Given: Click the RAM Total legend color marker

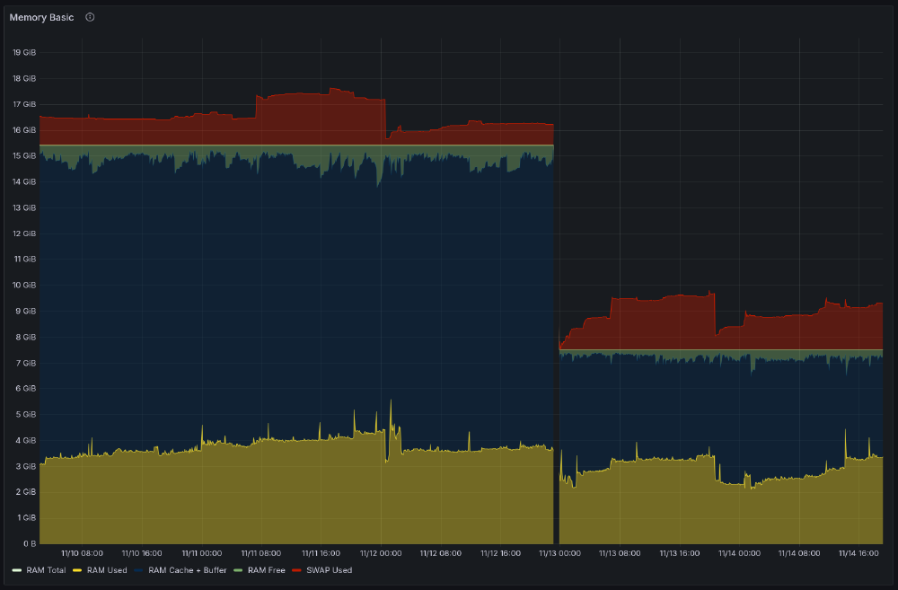Looking at the screenshot, I should coord(16,570).
